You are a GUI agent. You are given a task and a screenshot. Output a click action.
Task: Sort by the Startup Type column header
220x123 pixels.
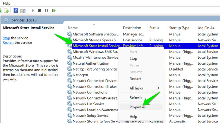point(179,28)
